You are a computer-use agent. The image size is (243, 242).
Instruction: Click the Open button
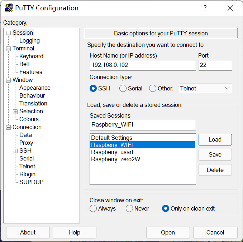click(168, 233)
